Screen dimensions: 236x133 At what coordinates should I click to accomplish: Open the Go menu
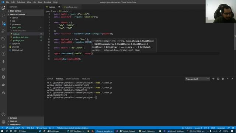[x=35, y=2]
